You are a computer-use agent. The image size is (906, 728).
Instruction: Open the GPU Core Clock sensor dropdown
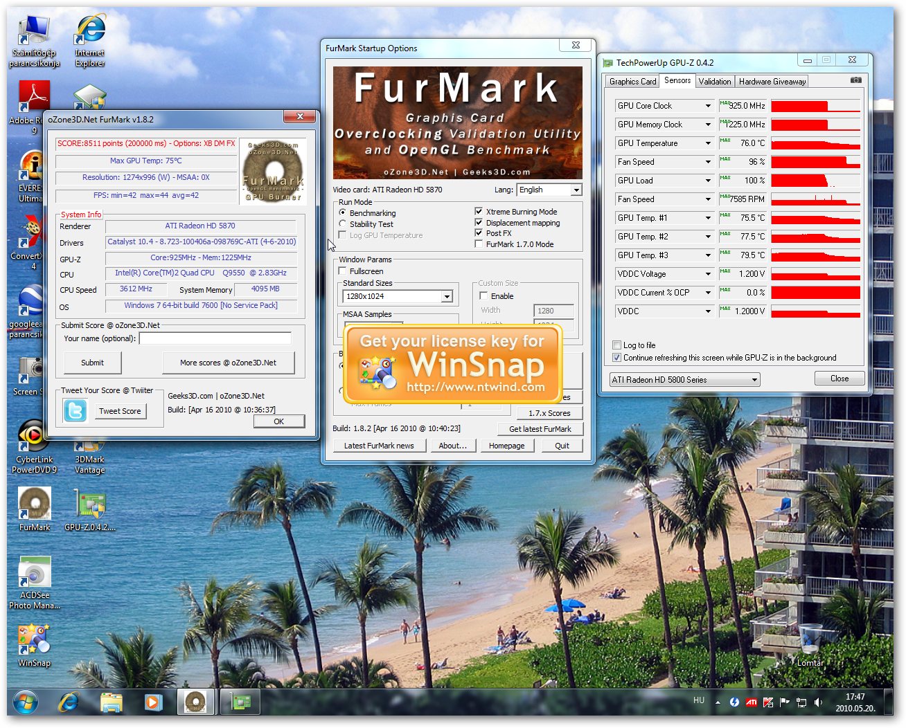coord(664,106)
